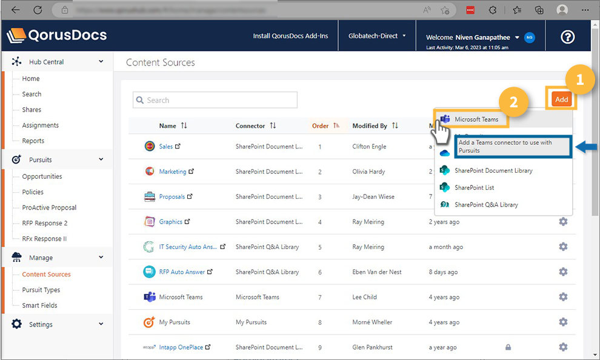Open ProActive Proposal in sidebar
This screenshot has width=600, height=360.
pos(49,207)
